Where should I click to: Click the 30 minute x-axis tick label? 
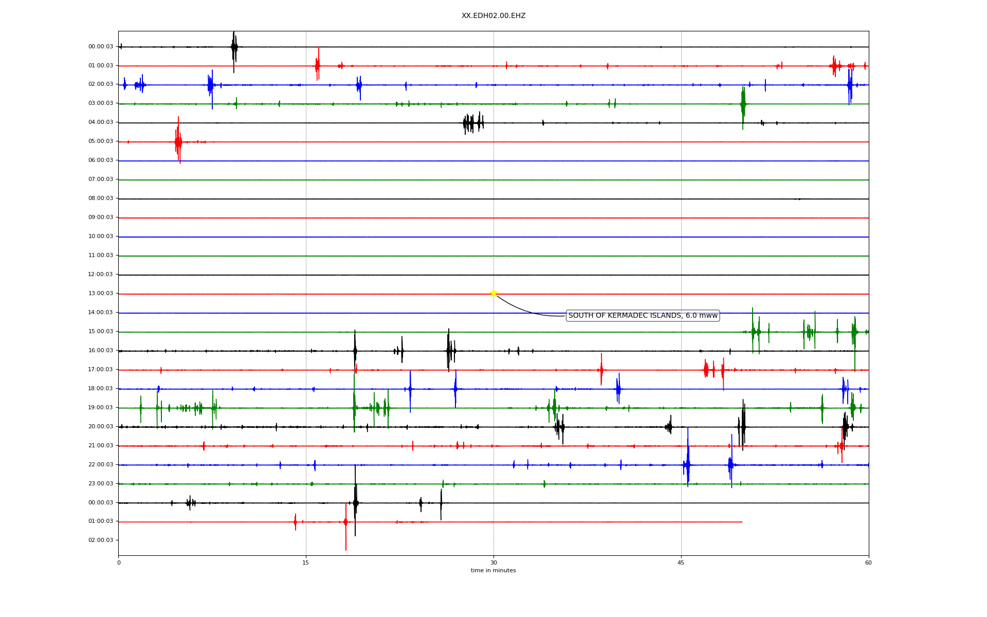[x=493, y=563]
